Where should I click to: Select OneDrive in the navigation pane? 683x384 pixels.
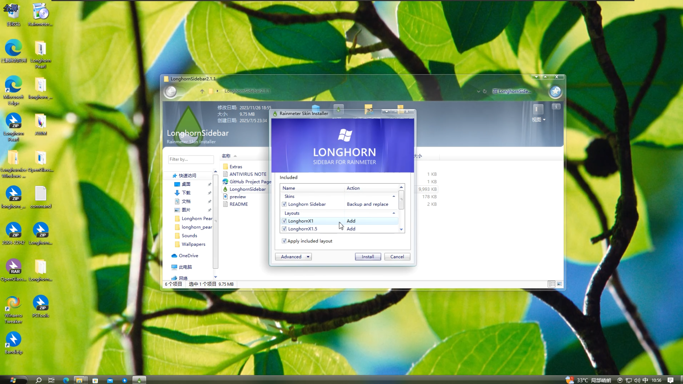[x=188, y=256]
